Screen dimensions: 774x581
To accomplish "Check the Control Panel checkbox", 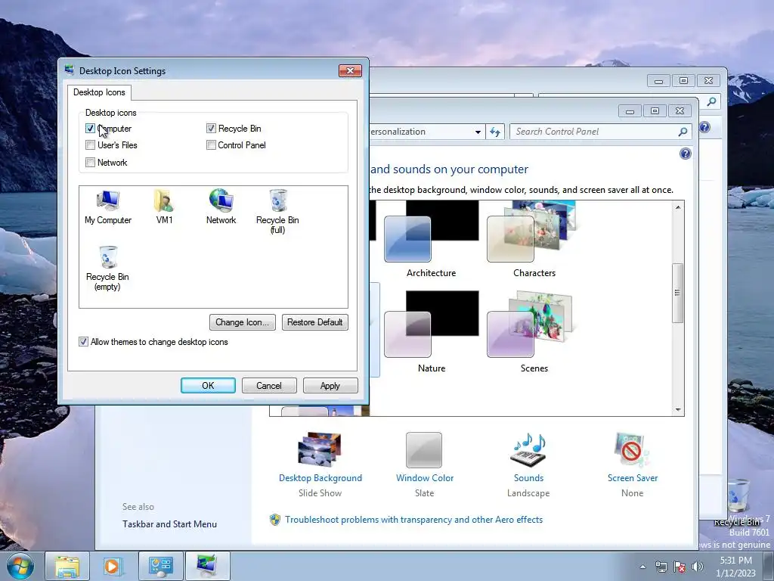I will point(212,145).
